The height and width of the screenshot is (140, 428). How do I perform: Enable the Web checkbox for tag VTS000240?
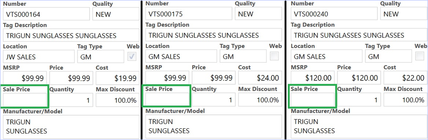(419, 56)
